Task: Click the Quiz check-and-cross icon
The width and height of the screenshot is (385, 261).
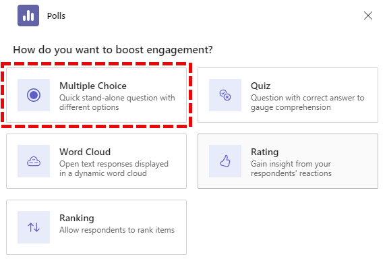Action: point(225,95)
